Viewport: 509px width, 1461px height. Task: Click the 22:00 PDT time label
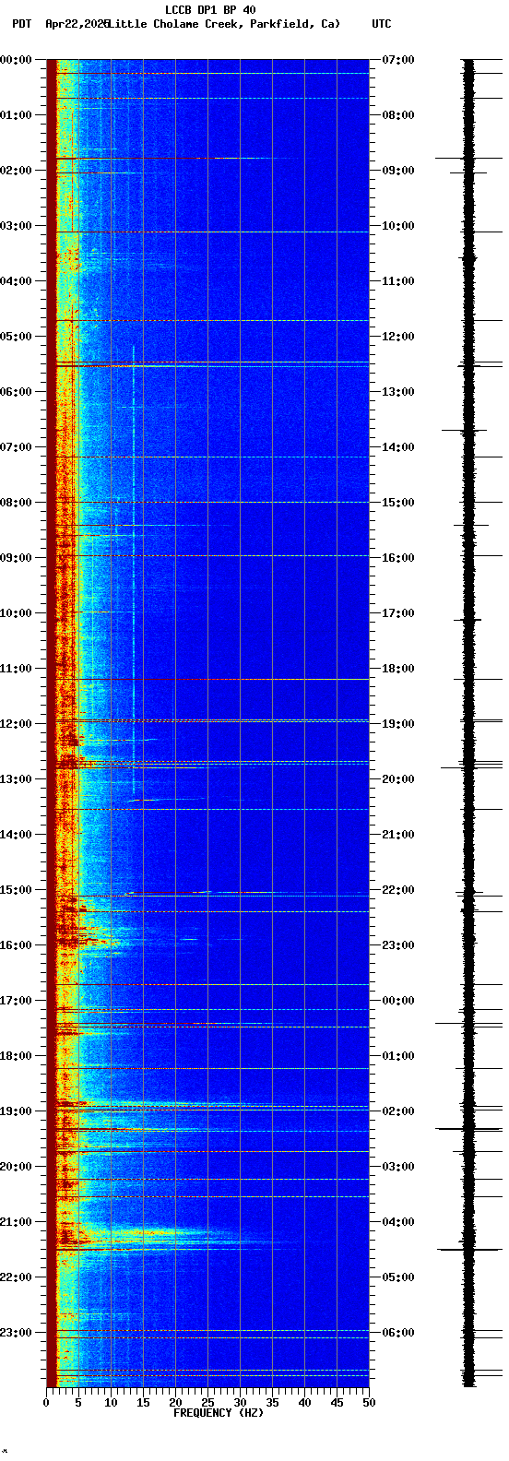click(17, 1277)
